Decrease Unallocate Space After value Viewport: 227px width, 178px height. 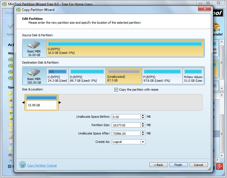pyautogui.click(x=143, y=134)
